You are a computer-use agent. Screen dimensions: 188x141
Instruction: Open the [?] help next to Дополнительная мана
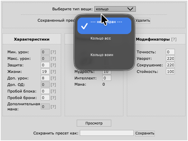53,107
